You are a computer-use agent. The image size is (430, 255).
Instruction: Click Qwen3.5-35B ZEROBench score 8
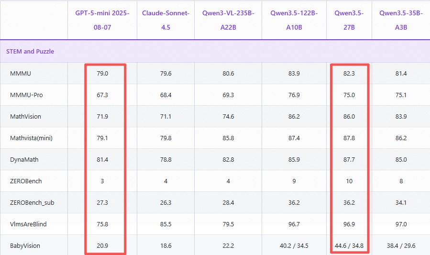pos(401,181)
